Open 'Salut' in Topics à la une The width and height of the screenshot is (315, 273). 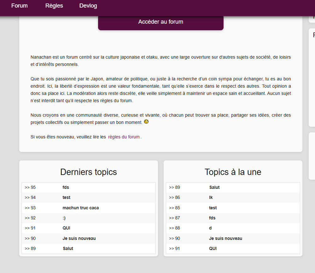coord(214,187)
